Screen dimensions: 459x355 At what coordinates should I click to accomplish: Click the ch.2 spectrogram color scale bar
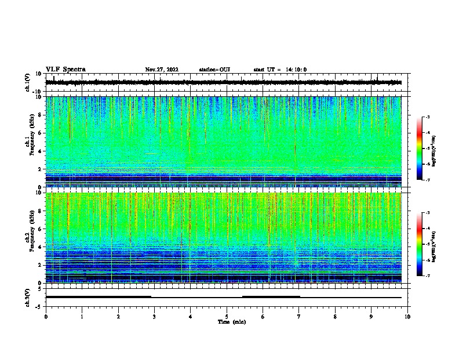pyautogui.click(x=420, y=244)
